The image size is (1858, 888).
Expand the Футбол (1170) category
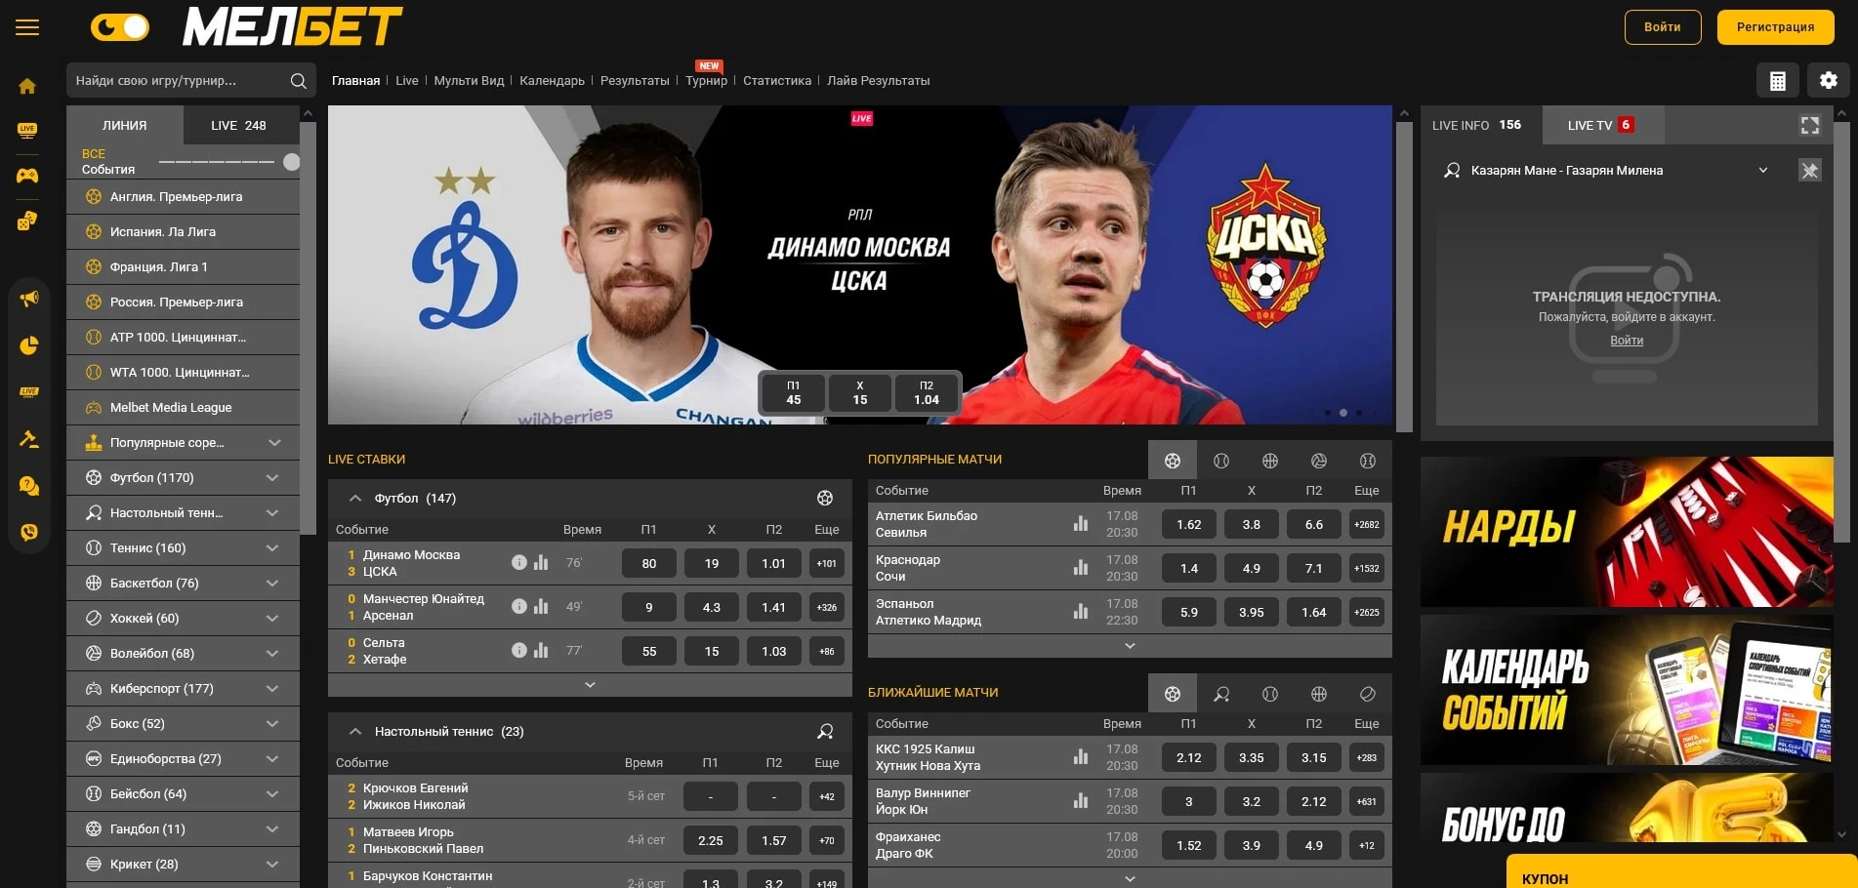[x=272, y=478]
